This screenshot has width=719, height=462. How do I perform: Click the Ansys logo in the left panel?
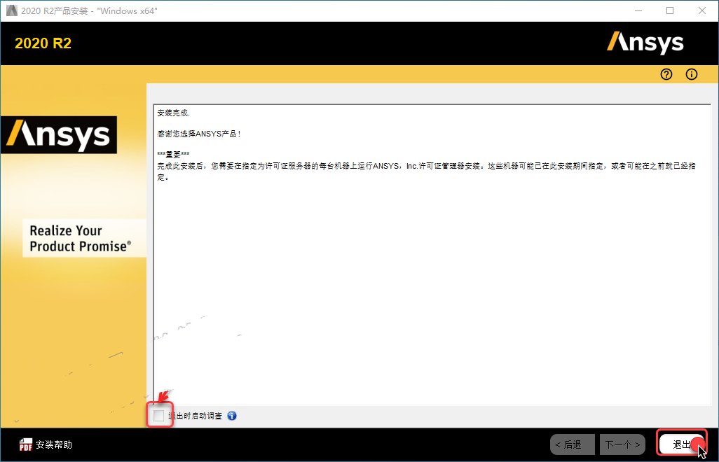coord(59,134)
